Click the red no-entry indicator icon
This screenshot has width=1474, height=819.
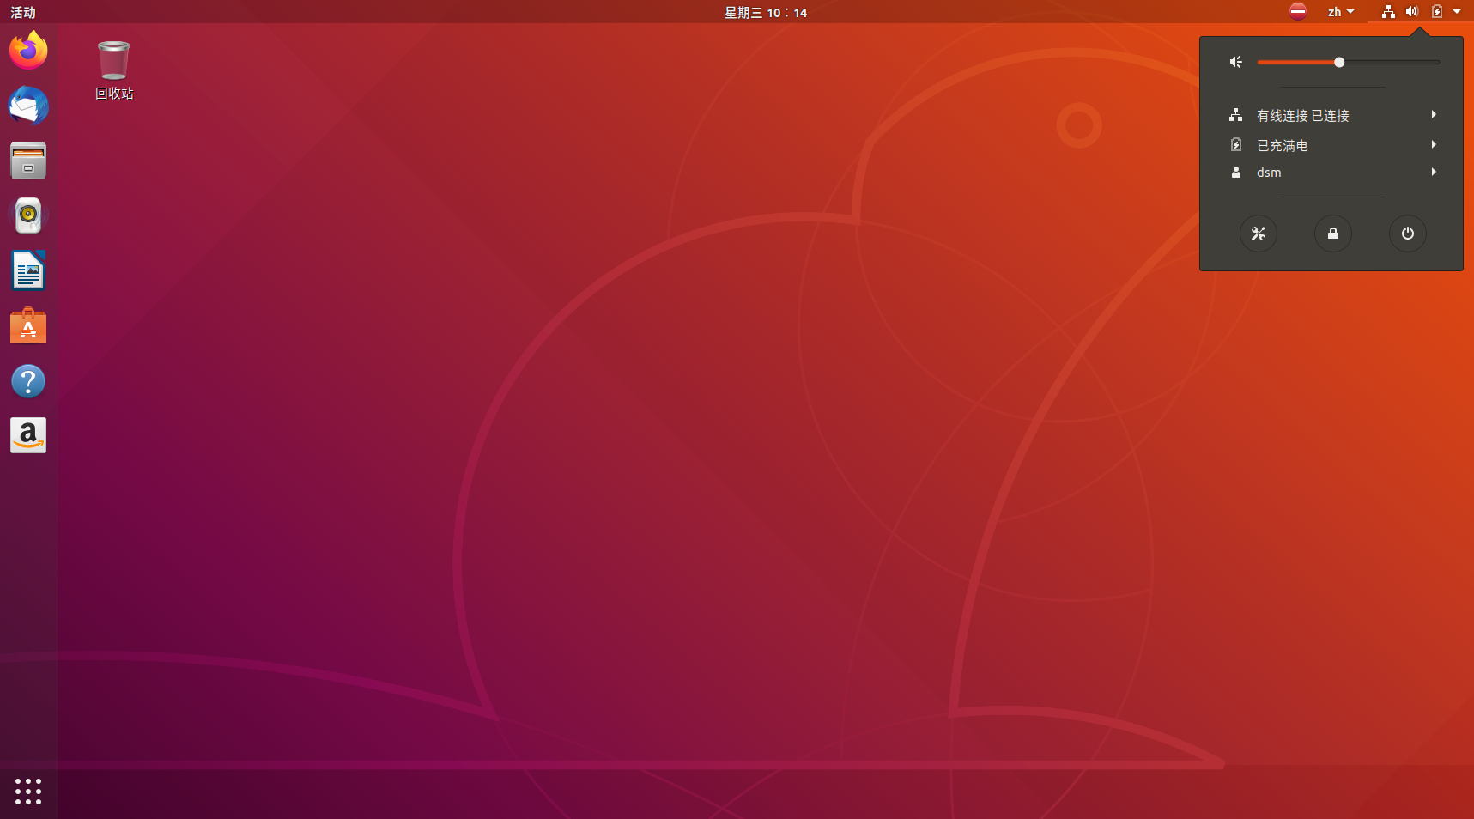coord(1298,11)
